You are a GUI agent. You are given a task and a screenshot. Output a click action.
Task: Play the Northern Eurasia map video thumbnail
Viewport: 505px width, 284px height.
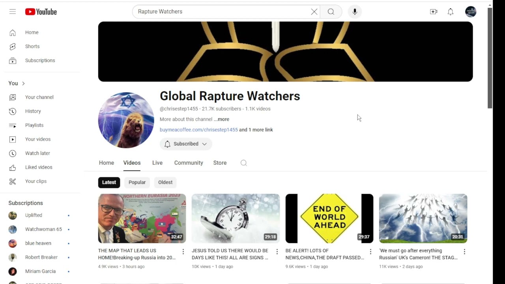click(x=142, y=219)
